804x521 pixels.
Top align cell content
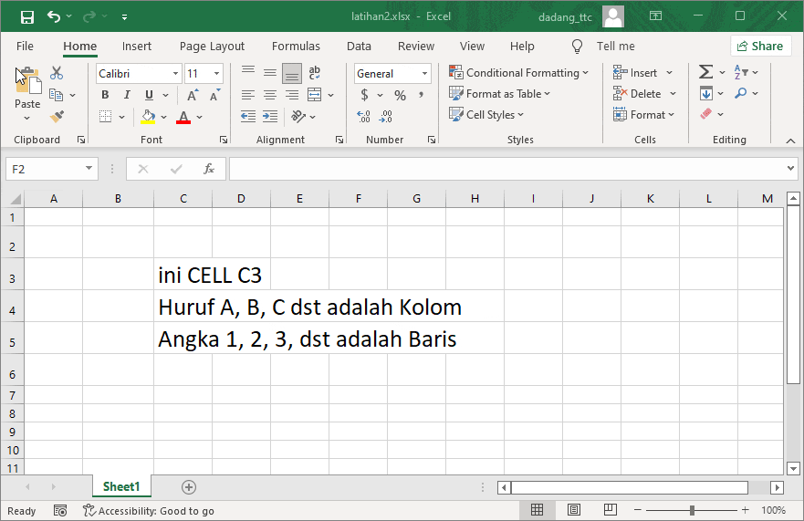tap(248, 73)
